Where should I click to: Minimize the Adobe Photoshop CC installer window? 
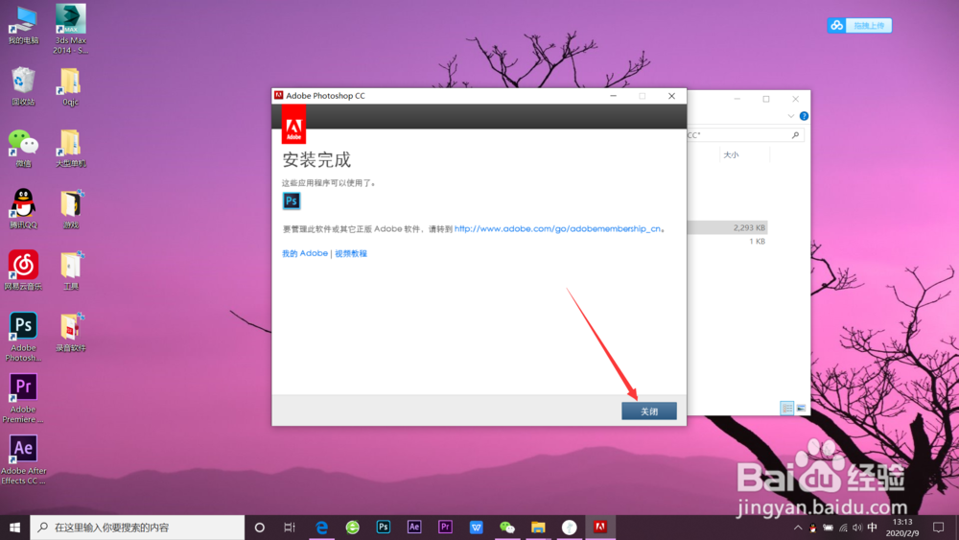(x=613, y=96)
